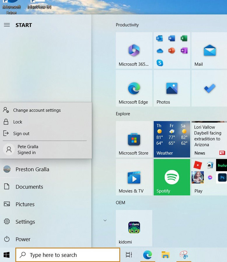Viewport: 227px width, 262px height.
Task: Open Task View from the taskbar
Action: click(x=129, y=255)
